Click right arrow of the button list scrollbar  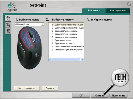(x=82, y=59)
